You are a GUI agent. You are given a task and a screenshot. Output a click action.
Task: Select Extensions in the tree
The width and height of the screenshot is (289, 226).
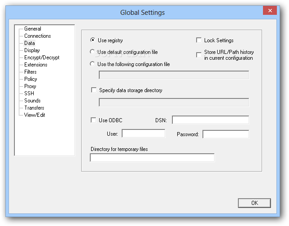click(36, 65)
